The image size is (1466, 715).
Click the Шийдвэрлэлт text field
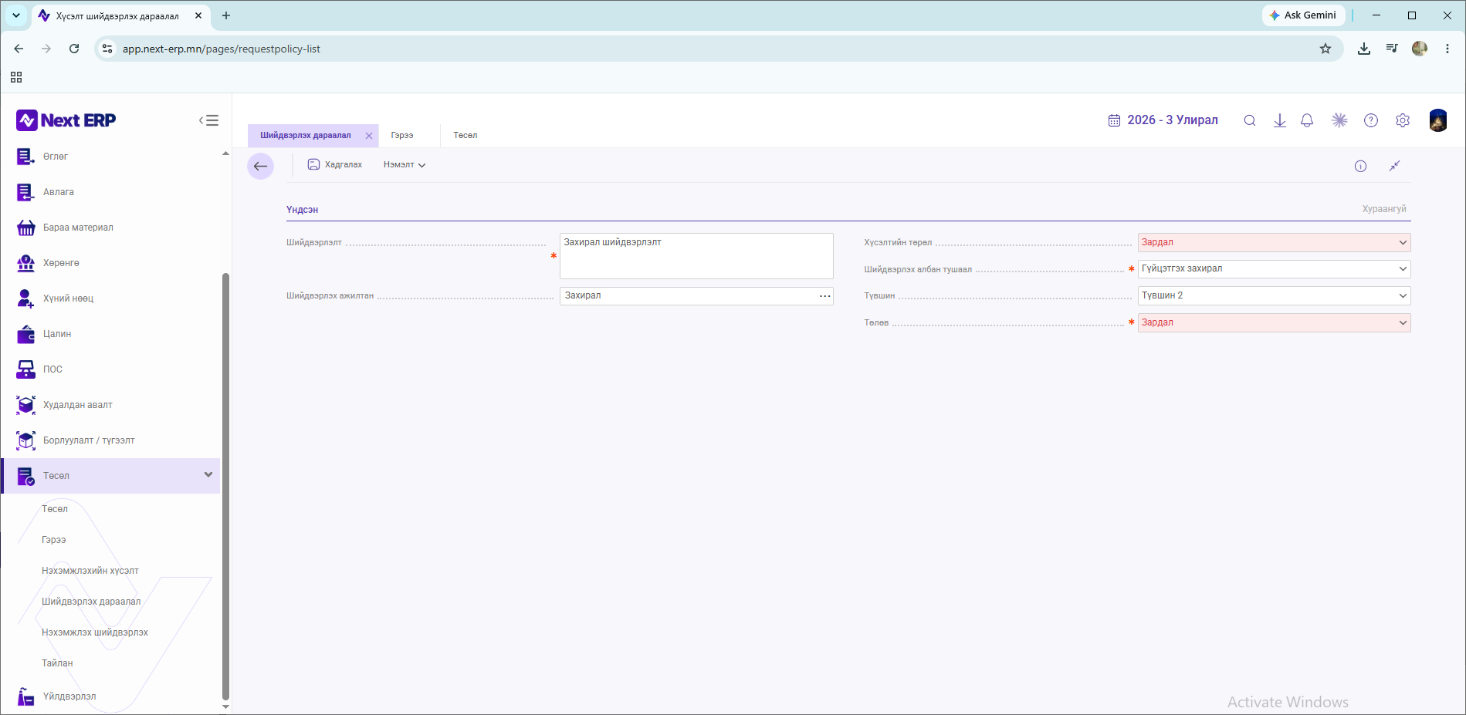click(x=696, y=256)
